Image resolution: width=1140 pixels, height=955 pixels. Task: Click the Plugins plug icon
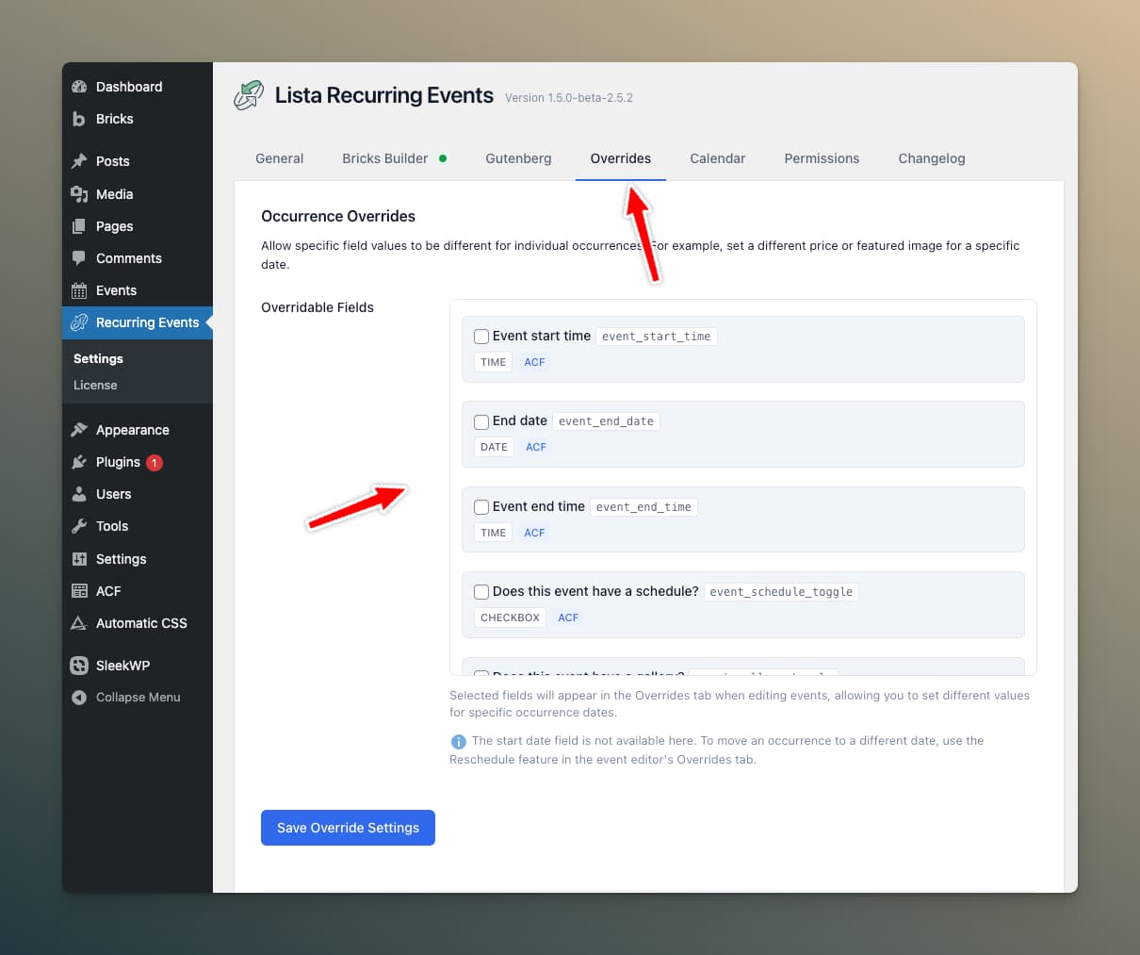click(79, 462)
